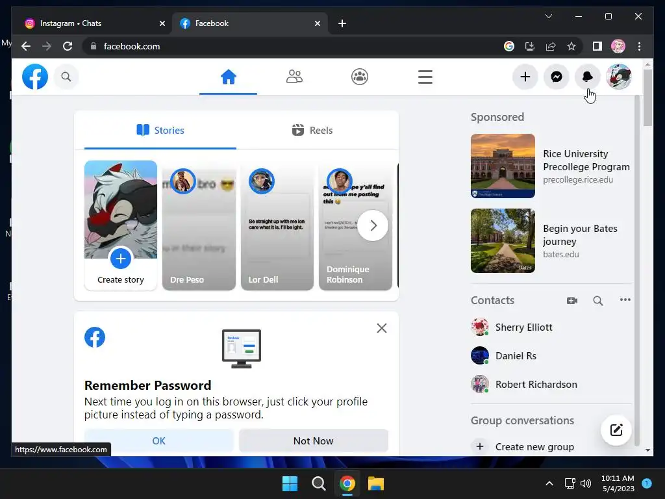Click Chrome icon in the taskbar
Viewport: 665px width, 499px height.
[x=347, y=483]
